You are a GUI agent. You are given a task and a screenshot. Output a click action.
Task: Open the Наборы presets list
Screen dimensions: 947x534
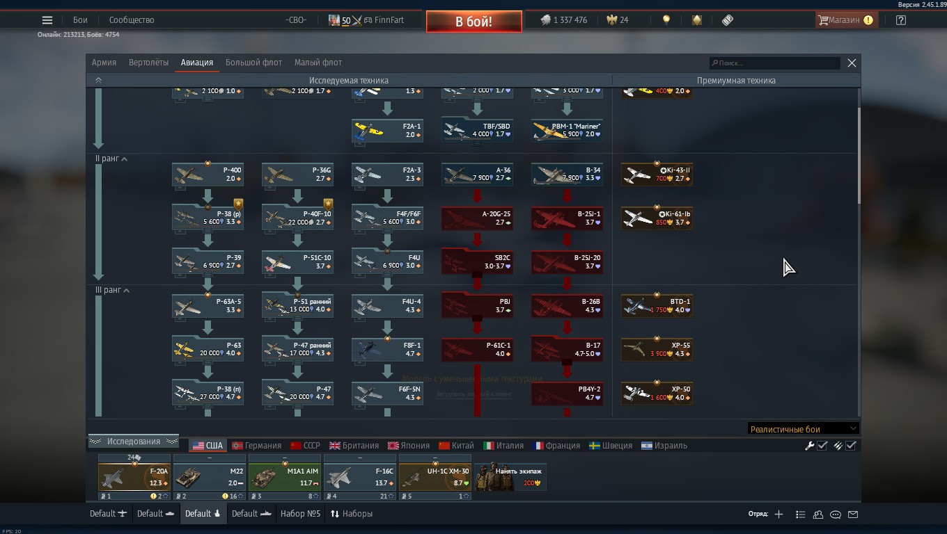352,514
